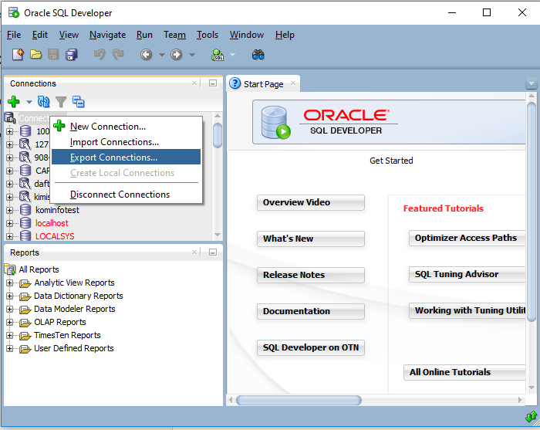This screenshot has height=430, width=540.
Task: Open the Back history dropdown arrow
Action: [161, 55]
